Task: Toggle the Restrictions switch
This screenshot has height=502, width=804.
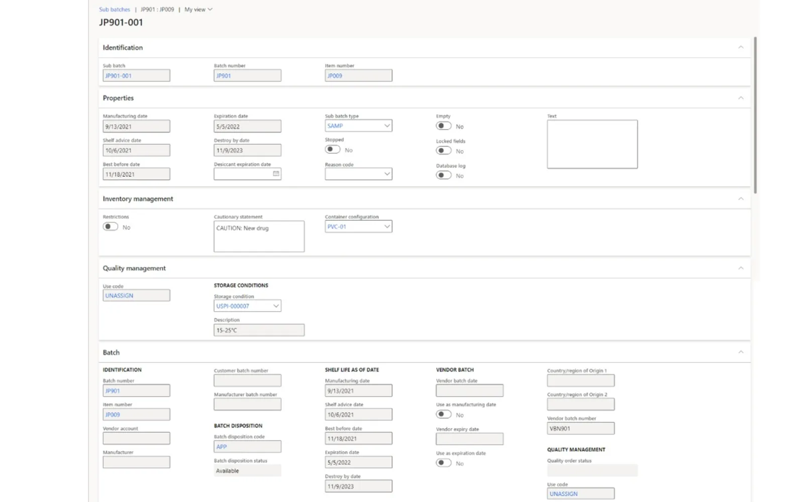Action: tap(111, 227)
